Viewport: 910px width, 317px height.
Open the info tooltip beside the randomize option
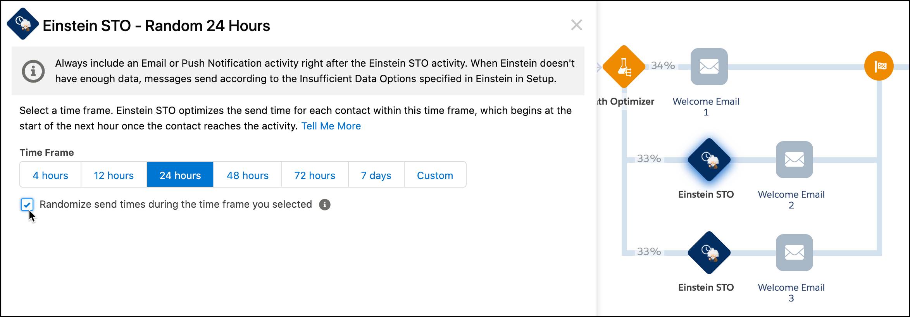(324, 204)
